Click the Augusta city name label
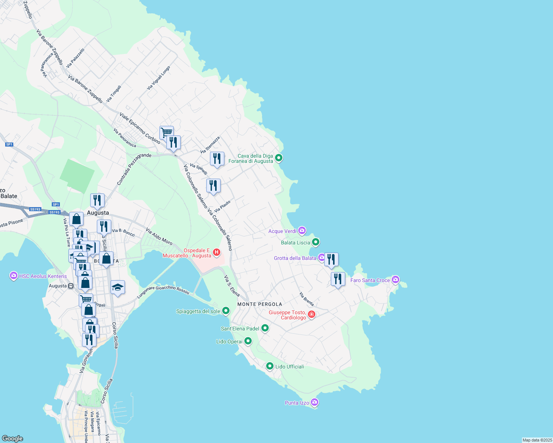The image size is (553, 443). click(x=98, y=213)
